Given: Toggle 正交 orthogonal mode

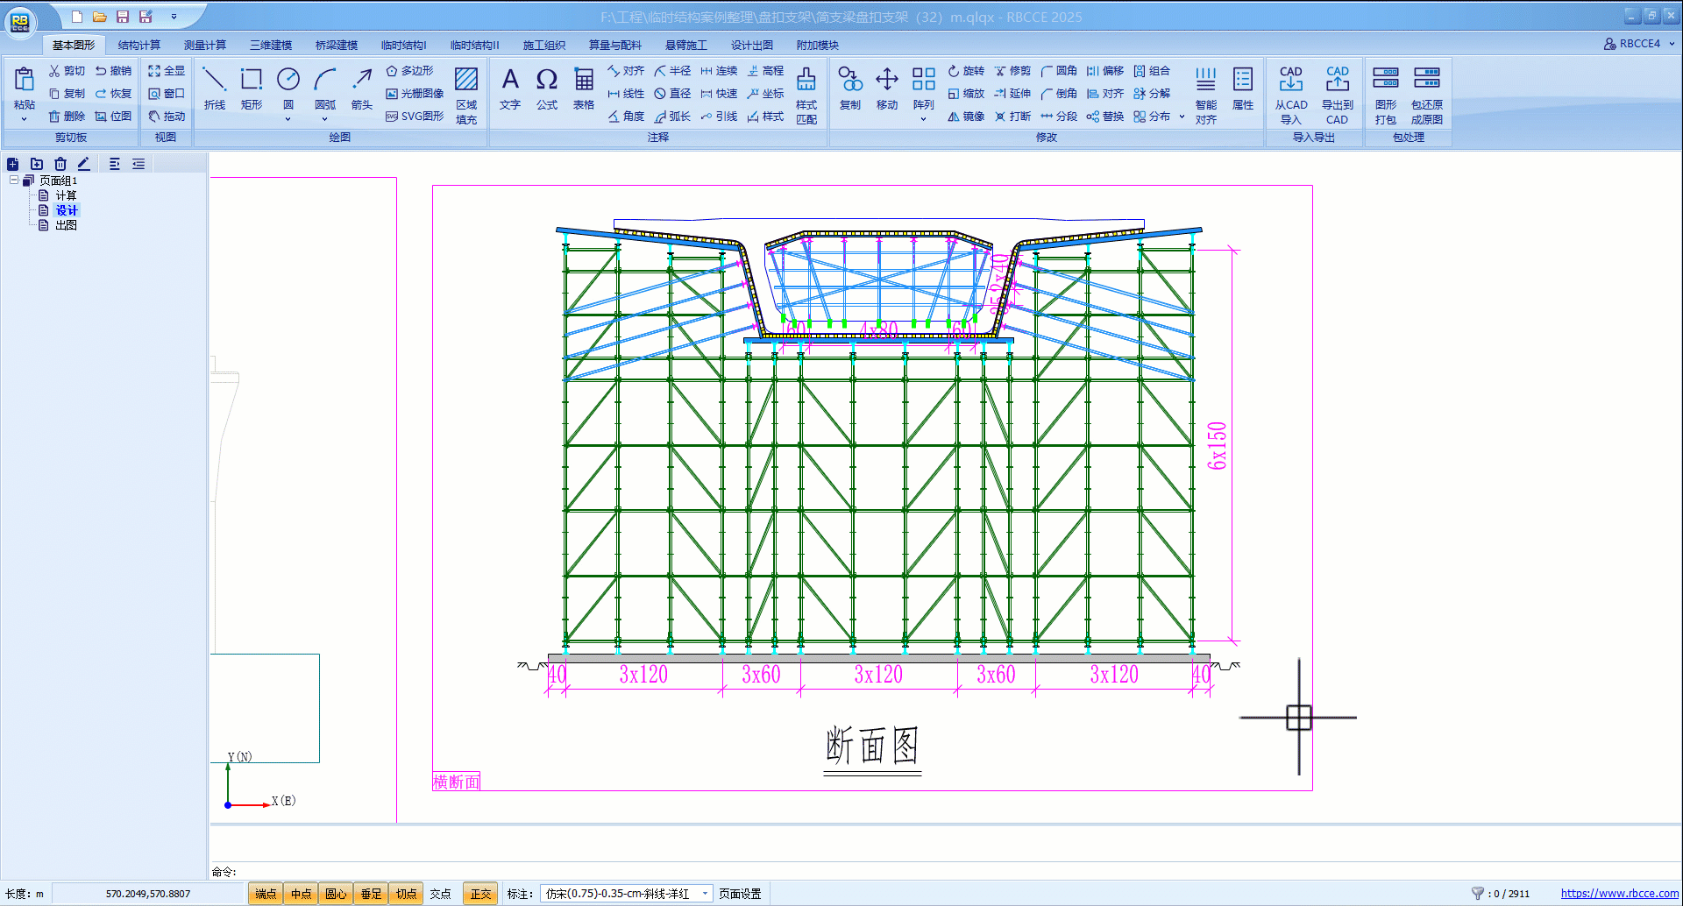Looking at the screenshot, I should (x=480, y=894).
